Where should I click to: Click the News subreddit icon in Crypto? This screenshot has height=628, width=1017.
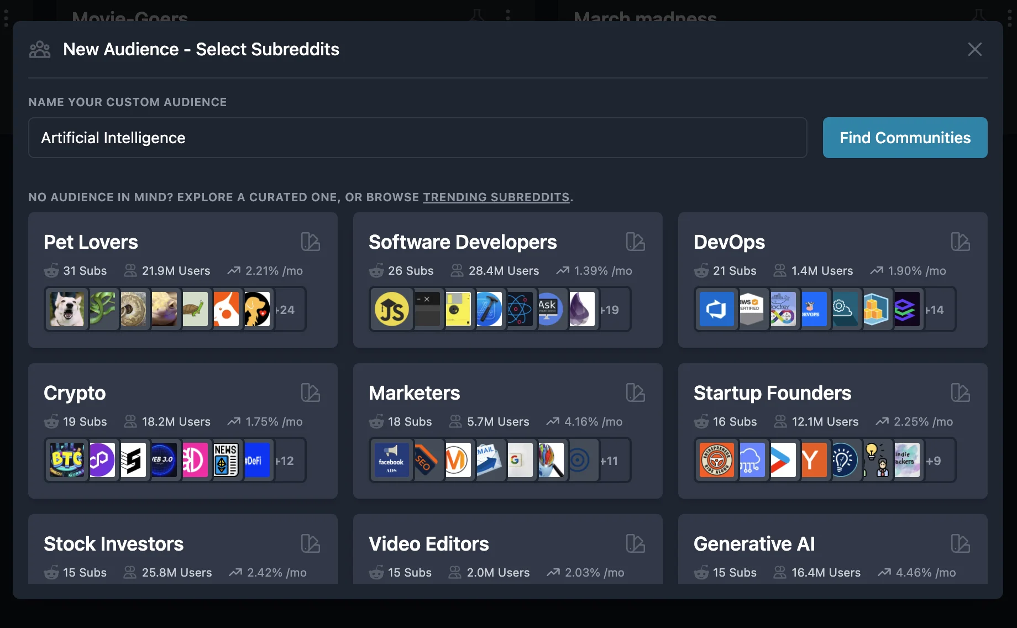226,460
